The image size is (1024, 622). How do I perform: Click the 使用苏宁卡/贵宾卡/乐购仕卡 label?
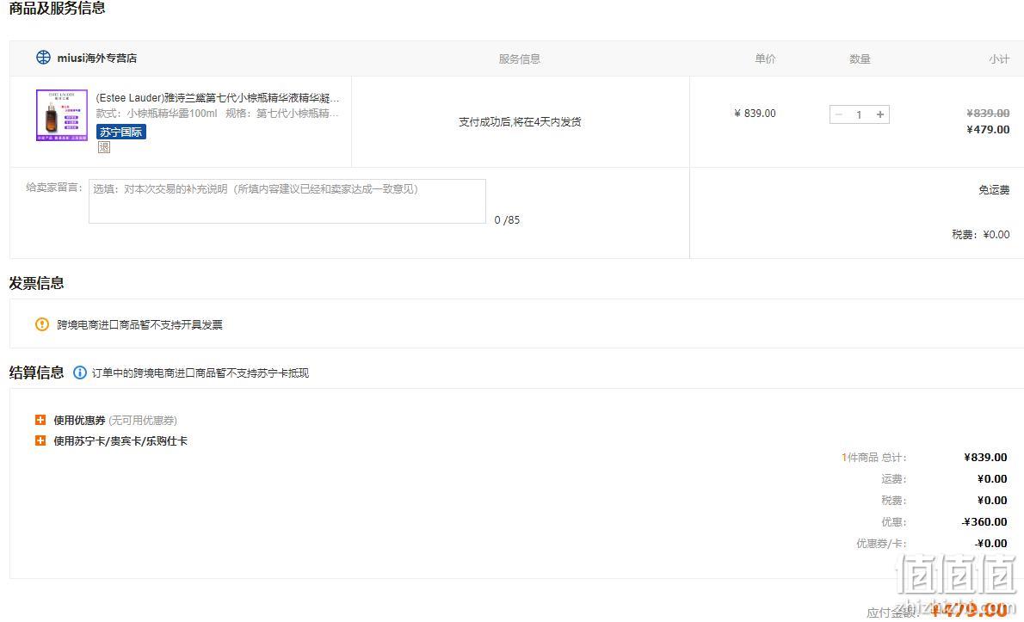tap(120, 441)
